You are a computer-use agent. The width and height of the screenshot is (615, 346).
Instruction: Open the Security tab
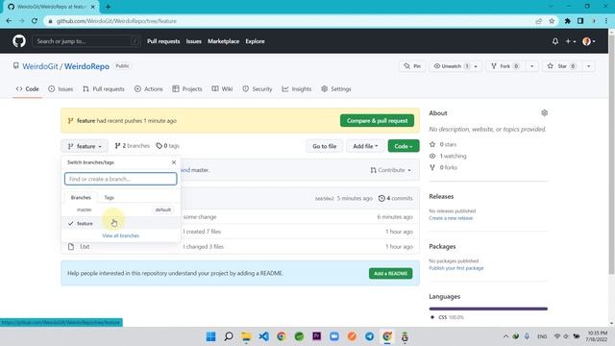pyautogui.click(x=258, y=89)
